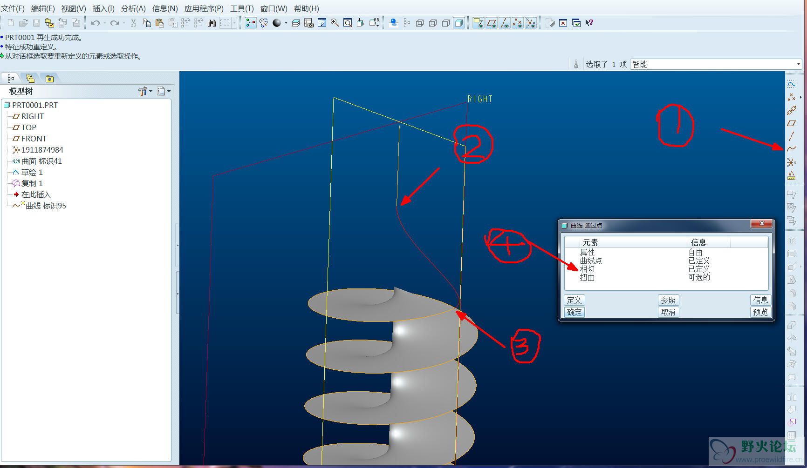This screenshot has width=807, height=468.
Task: Click the 预览 button in dialog
Action: tap(760, 312)
